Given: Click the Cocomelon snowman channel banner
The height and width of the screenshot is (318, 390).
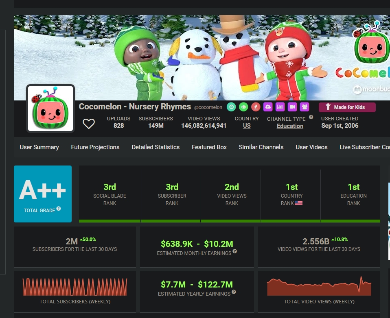Looking at the screenshot, I should (202, 58).
